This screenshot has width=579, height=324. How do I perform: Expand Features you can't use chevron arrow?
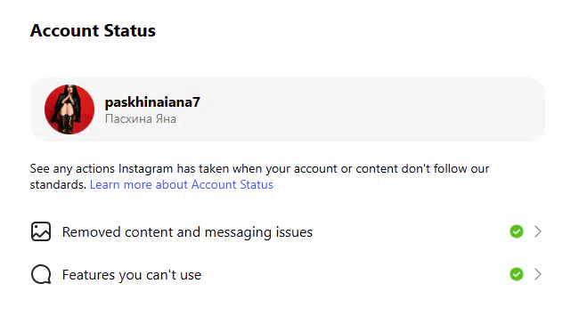(x=538, y=274)
